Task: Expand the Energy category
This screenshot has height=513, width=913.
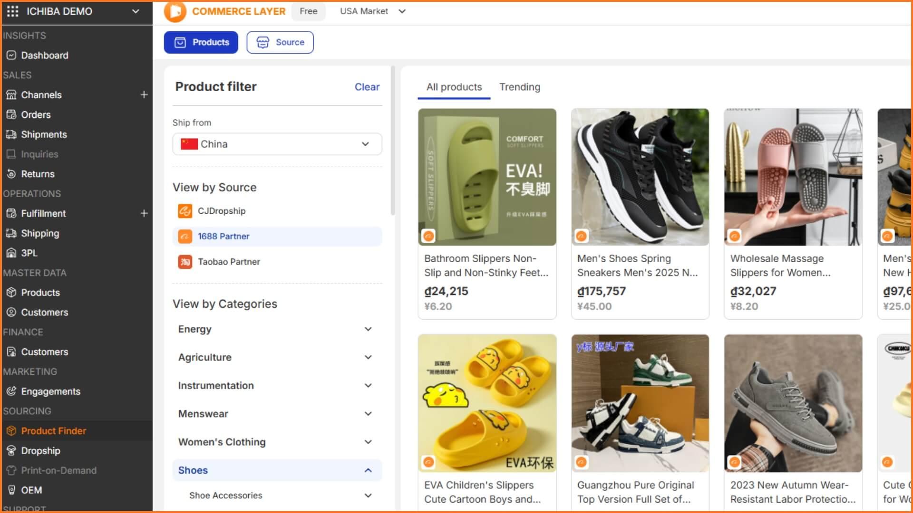Action: [x=368, y=329]
